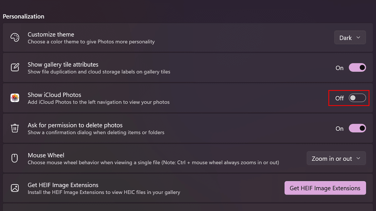Click the trash can icon for delete permission

tap(15, 128)
